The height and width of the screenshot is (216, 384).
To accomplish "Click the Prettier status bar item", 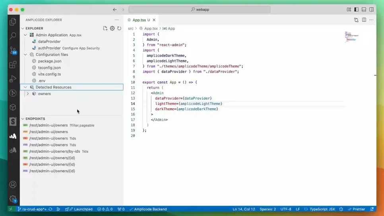I will tap(356, 209).
